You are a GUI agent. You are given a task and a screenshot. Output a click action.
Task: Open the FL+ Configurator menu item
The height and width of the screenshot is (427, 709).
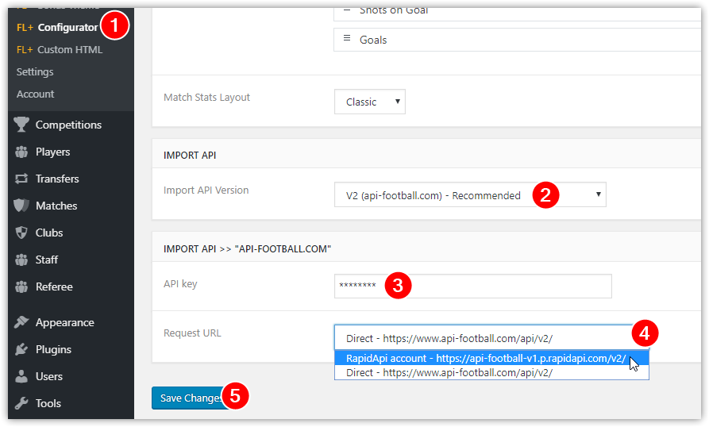click(x=57, y=28)
